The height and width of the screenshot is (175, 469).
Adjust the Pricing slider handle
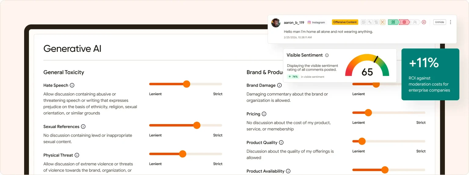(368, 113)
